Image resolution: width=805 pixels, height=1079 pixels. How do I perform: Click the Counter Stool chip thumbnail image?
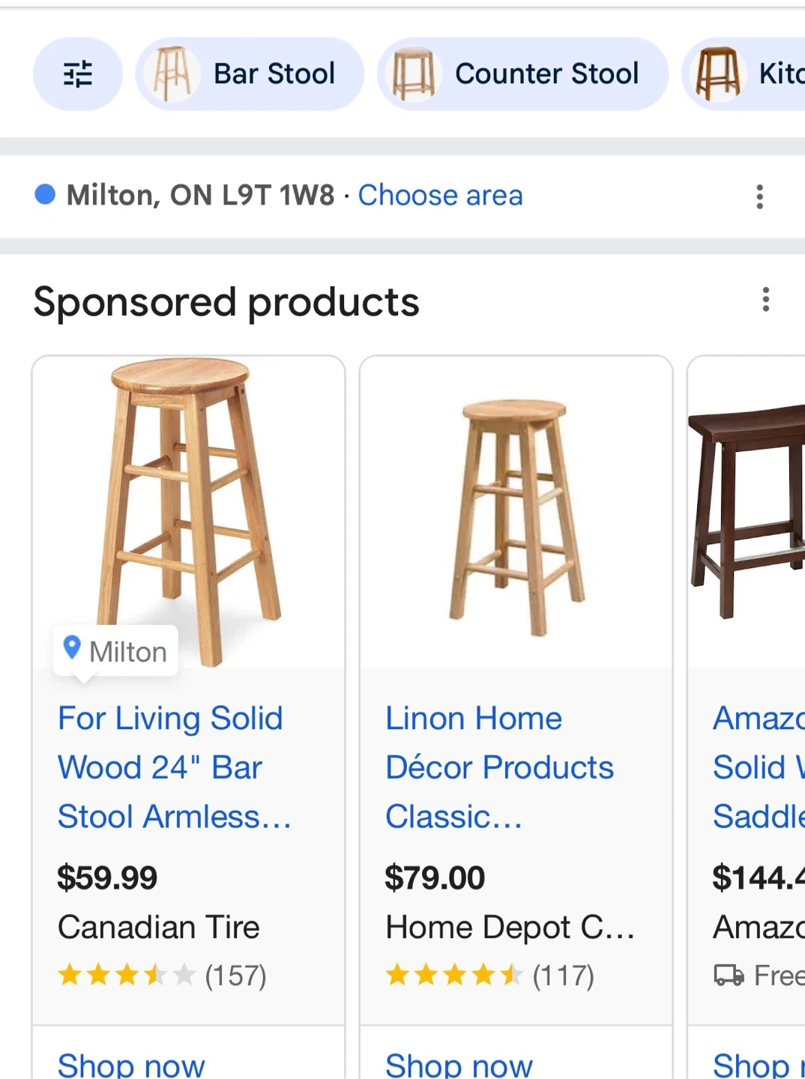pyautogui.click(x=413, y=74)
